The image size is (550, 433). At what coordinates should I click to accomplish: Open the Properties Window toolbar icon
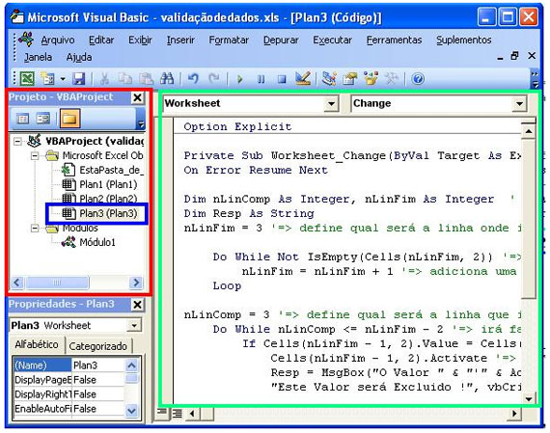point(349,78)
